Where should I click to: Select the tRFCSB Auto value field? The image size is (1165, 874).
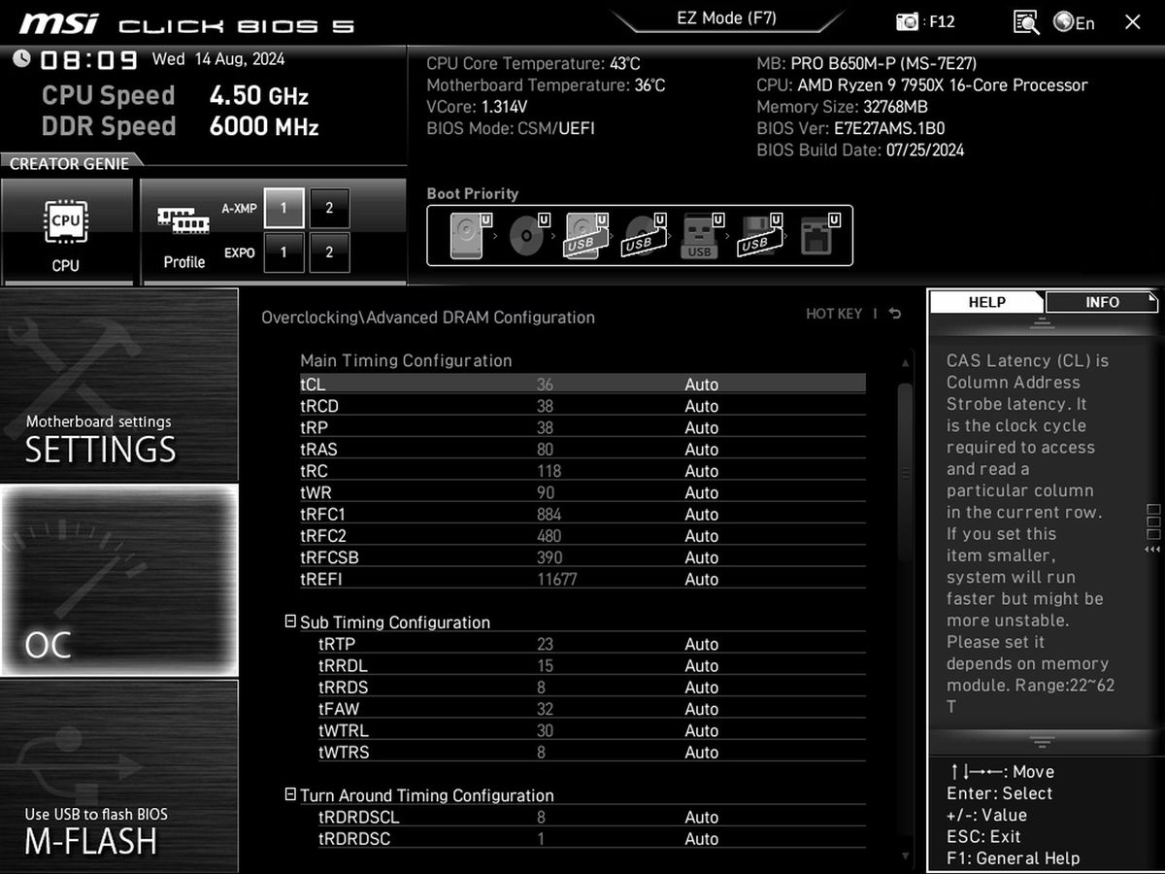tap(702, 557)
